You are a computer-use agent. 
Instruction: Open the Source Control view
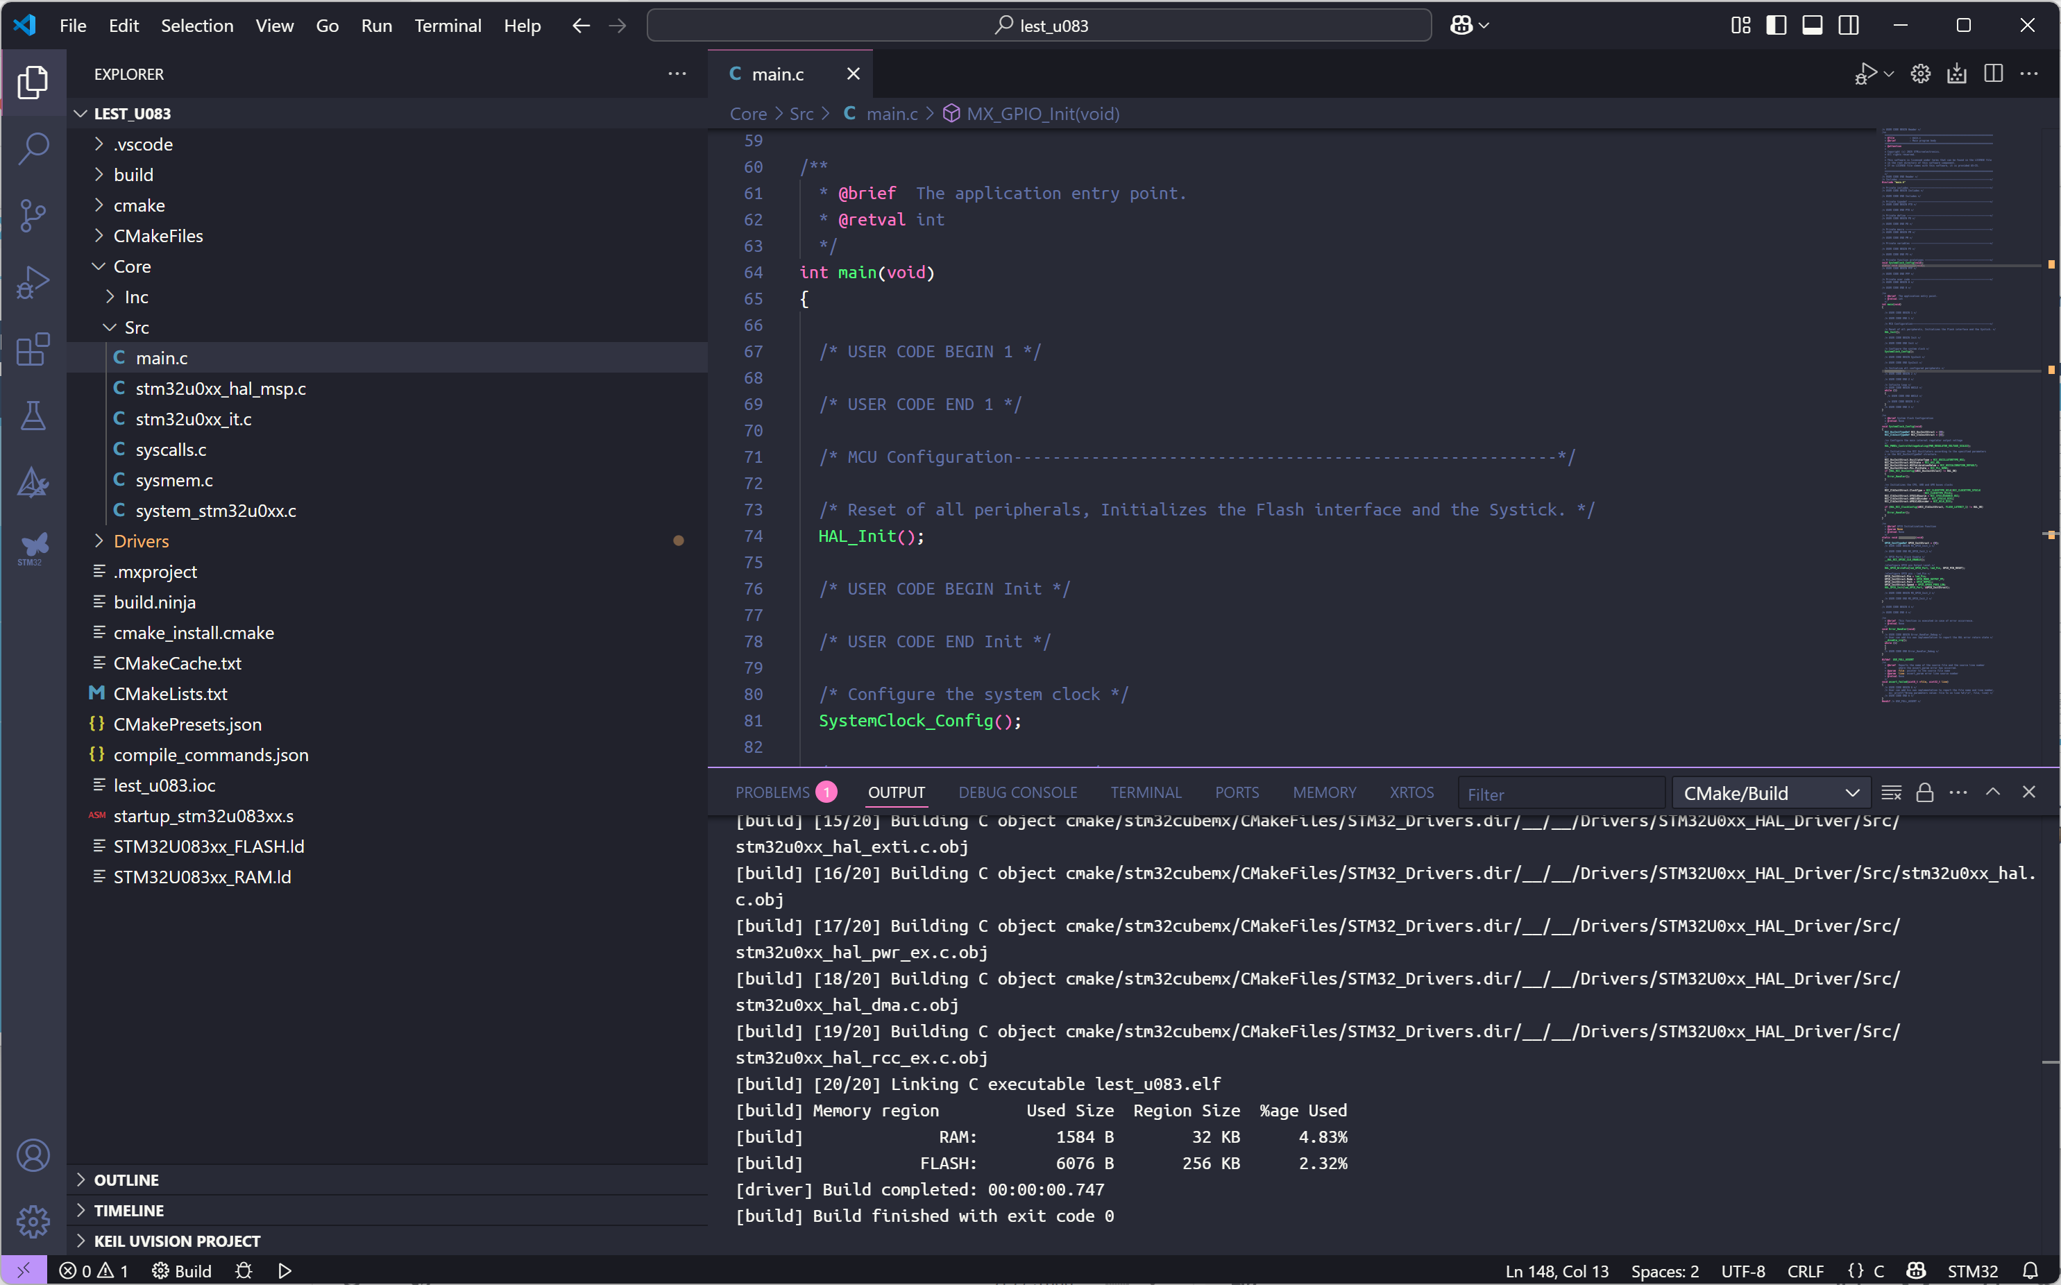pos(34,215)
